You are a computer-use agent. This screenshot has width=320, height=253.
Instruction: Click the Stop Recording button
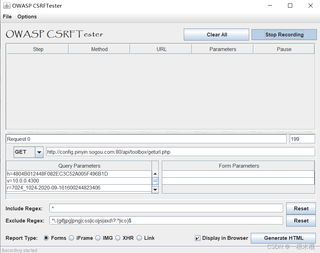(284, 35)
